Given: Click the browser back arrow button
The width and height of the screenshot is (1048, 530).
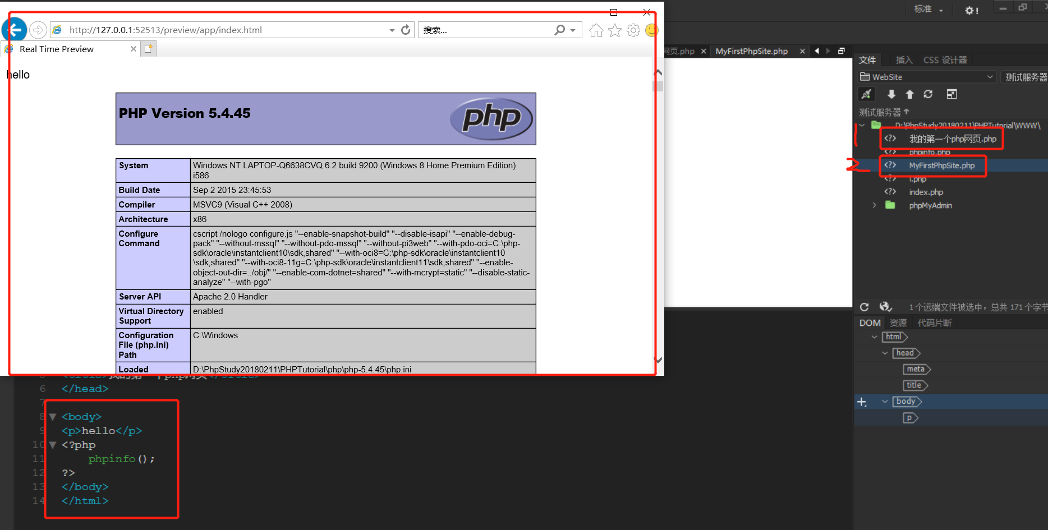Looking at the screenshot, I should click(15, 30).
